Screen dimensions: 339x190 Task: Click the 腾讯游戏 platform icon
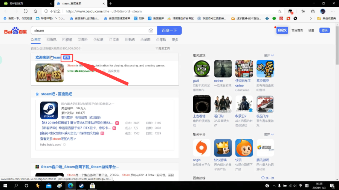tap(265, 148)
